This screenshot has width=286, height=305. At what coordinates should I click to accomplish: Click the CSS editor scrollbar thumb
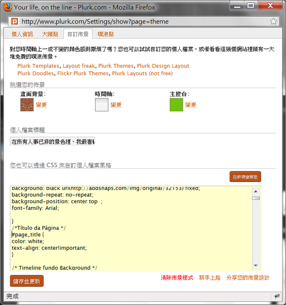pos(256,198)
